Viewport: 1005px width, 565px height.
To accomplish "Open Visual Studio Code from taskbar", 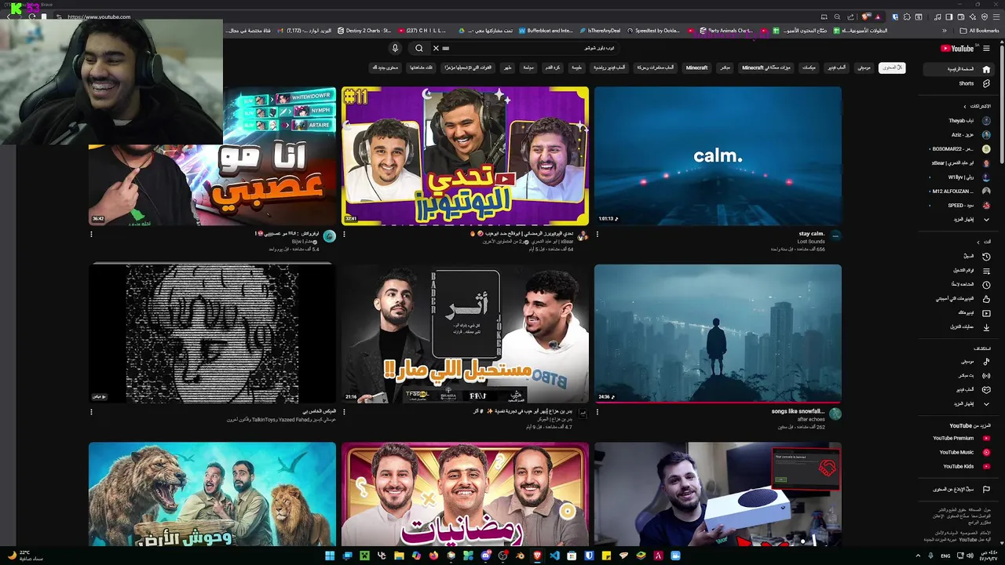I will click(554, 556).
